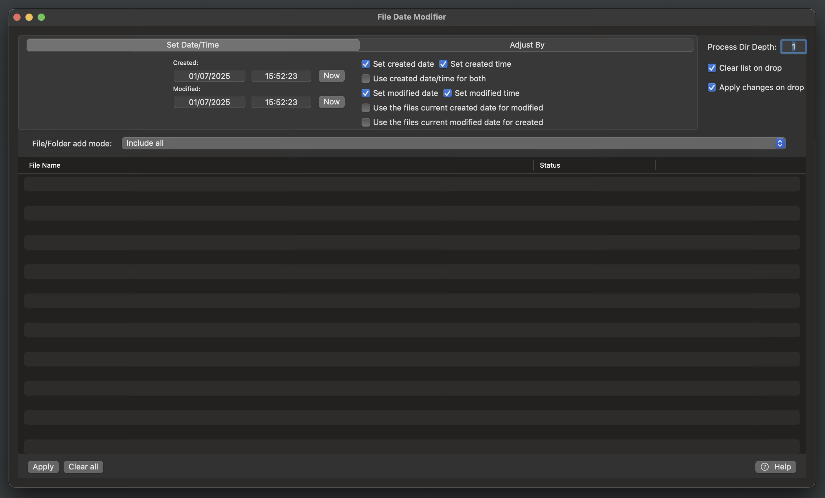Enable 'Use created date/time for both'
The height and width of the screenshot is (498, 825).
click(365, 78)
